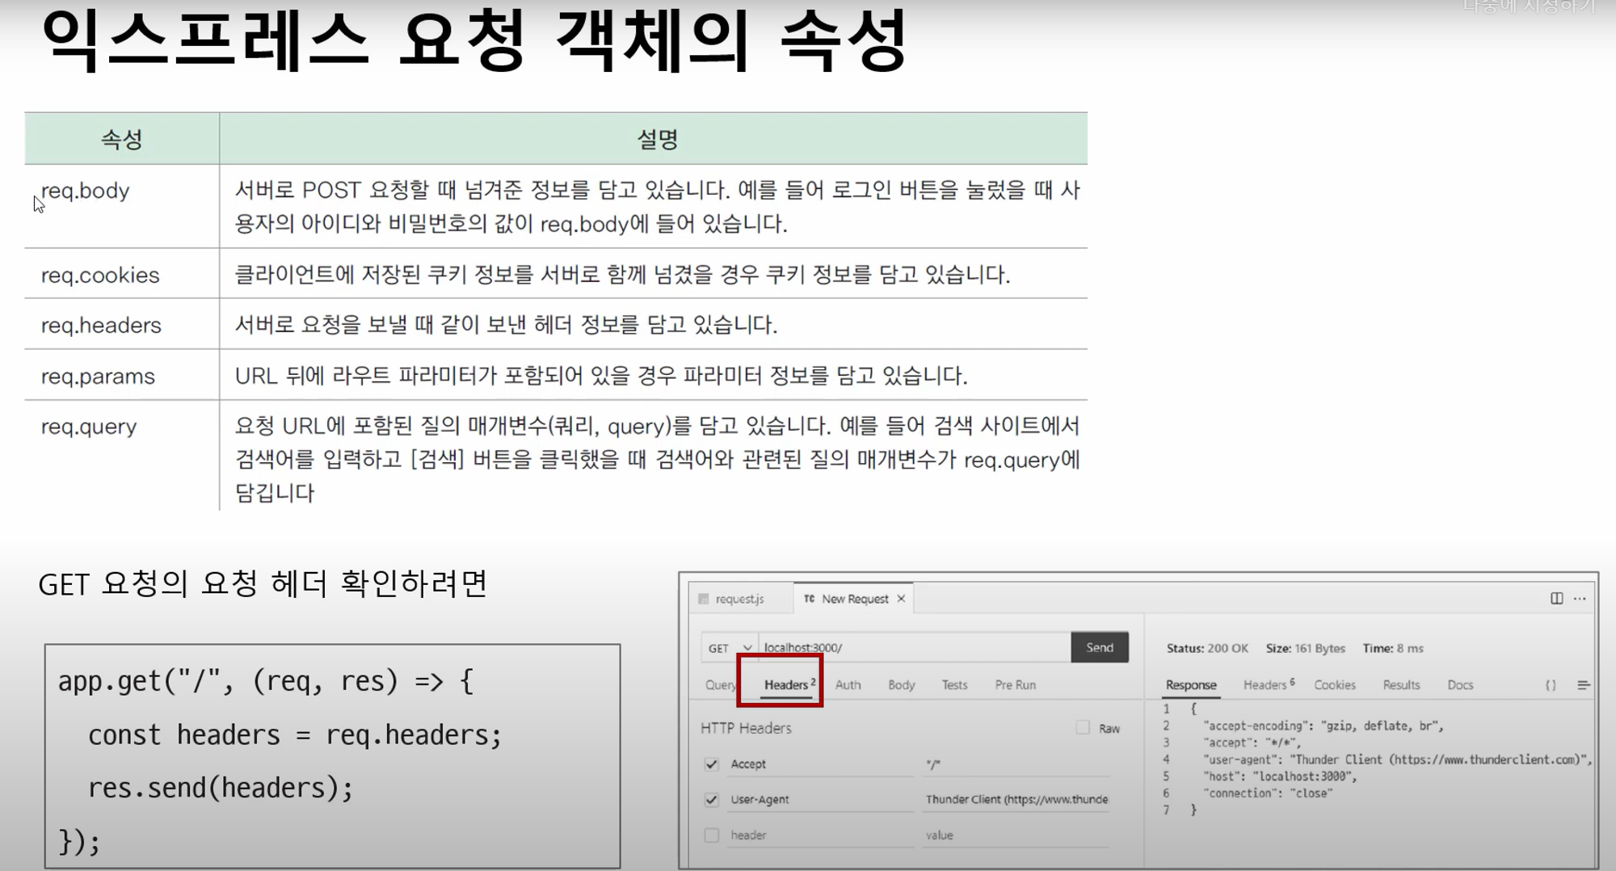This screenshot has width=1616, height=871.
Task: Open the Auth tab
Action: [848, 685]
